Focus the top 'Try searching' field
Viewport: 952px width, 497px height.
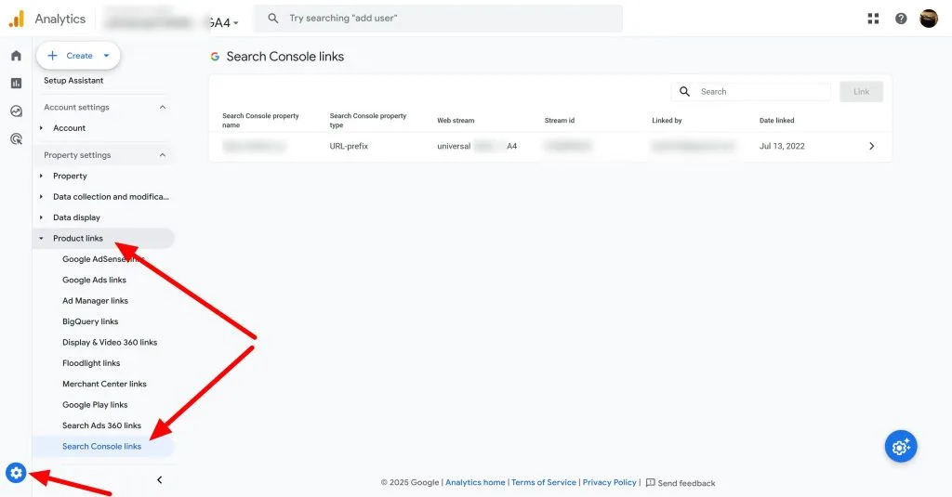pyautogui.click(x=438, y=19)
